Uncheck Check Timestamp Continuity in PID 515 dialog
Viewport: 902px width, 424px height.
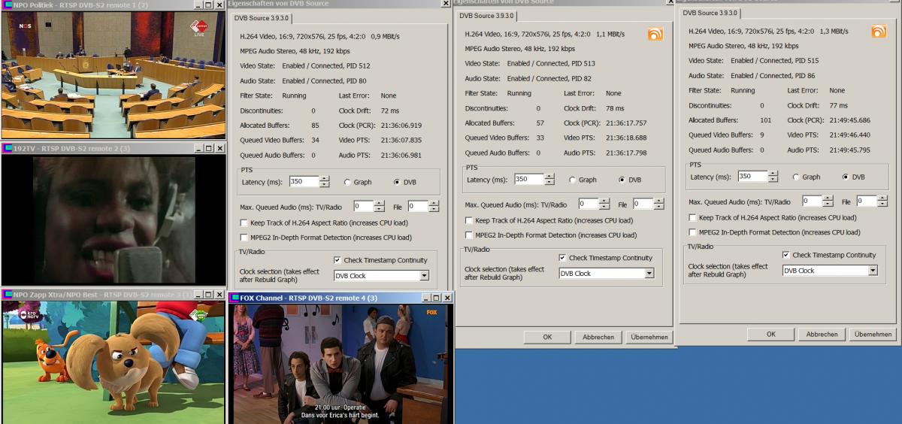[786, 255]
